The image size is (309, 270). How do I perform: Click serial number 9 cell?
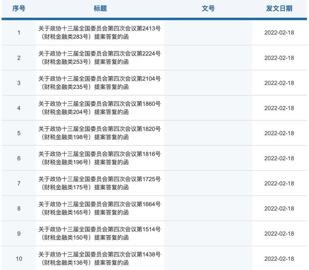(19, 234)
